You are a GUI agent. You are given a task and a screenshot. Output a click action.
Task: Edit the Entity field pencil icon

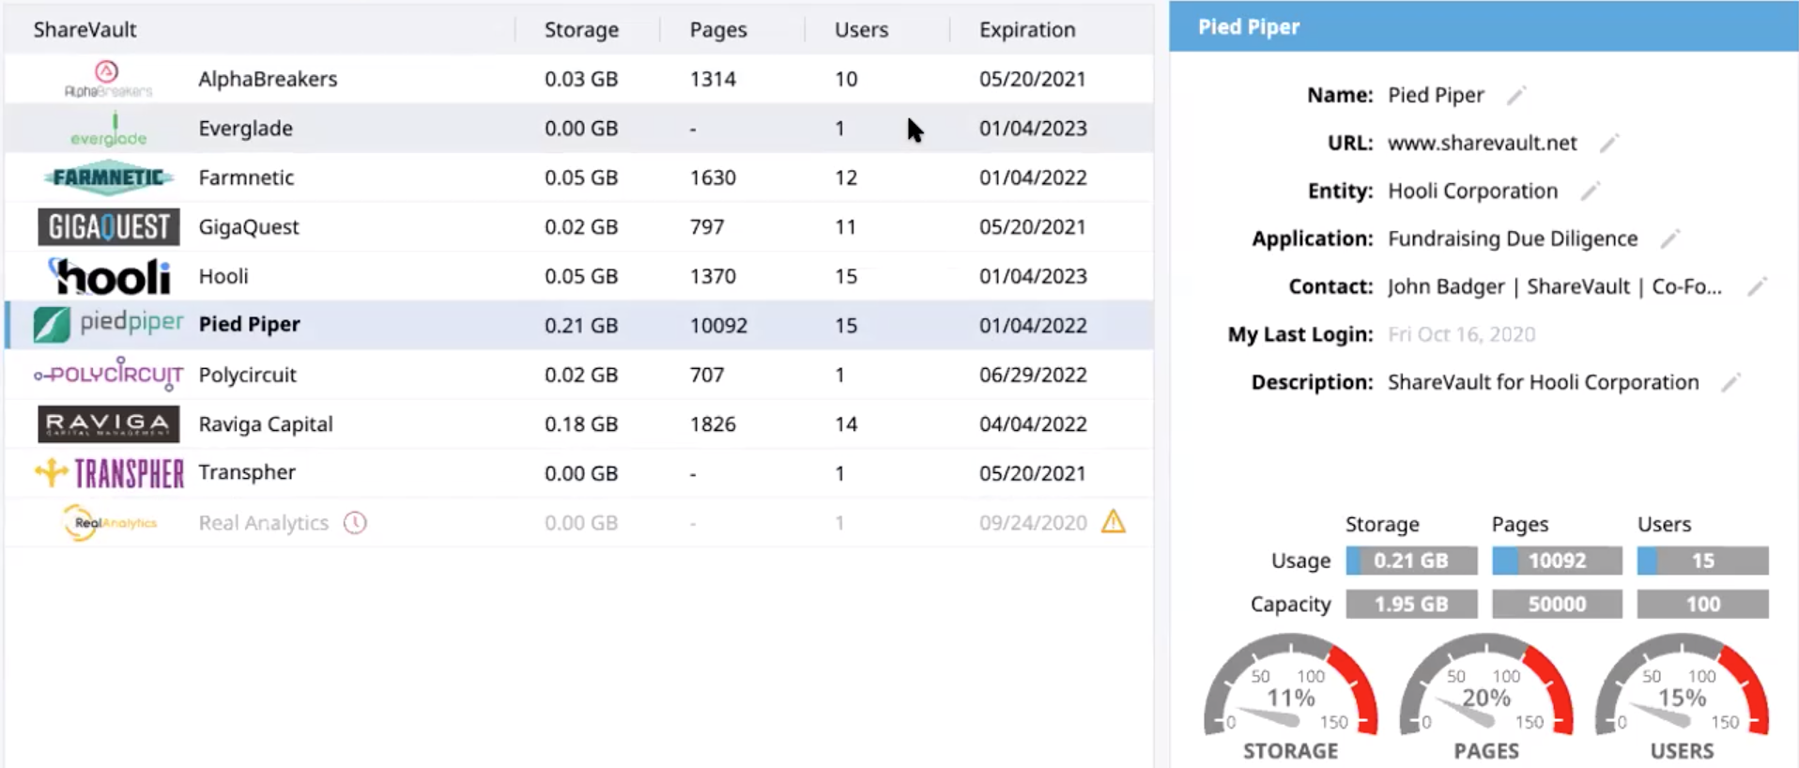tap(1590, 191)
